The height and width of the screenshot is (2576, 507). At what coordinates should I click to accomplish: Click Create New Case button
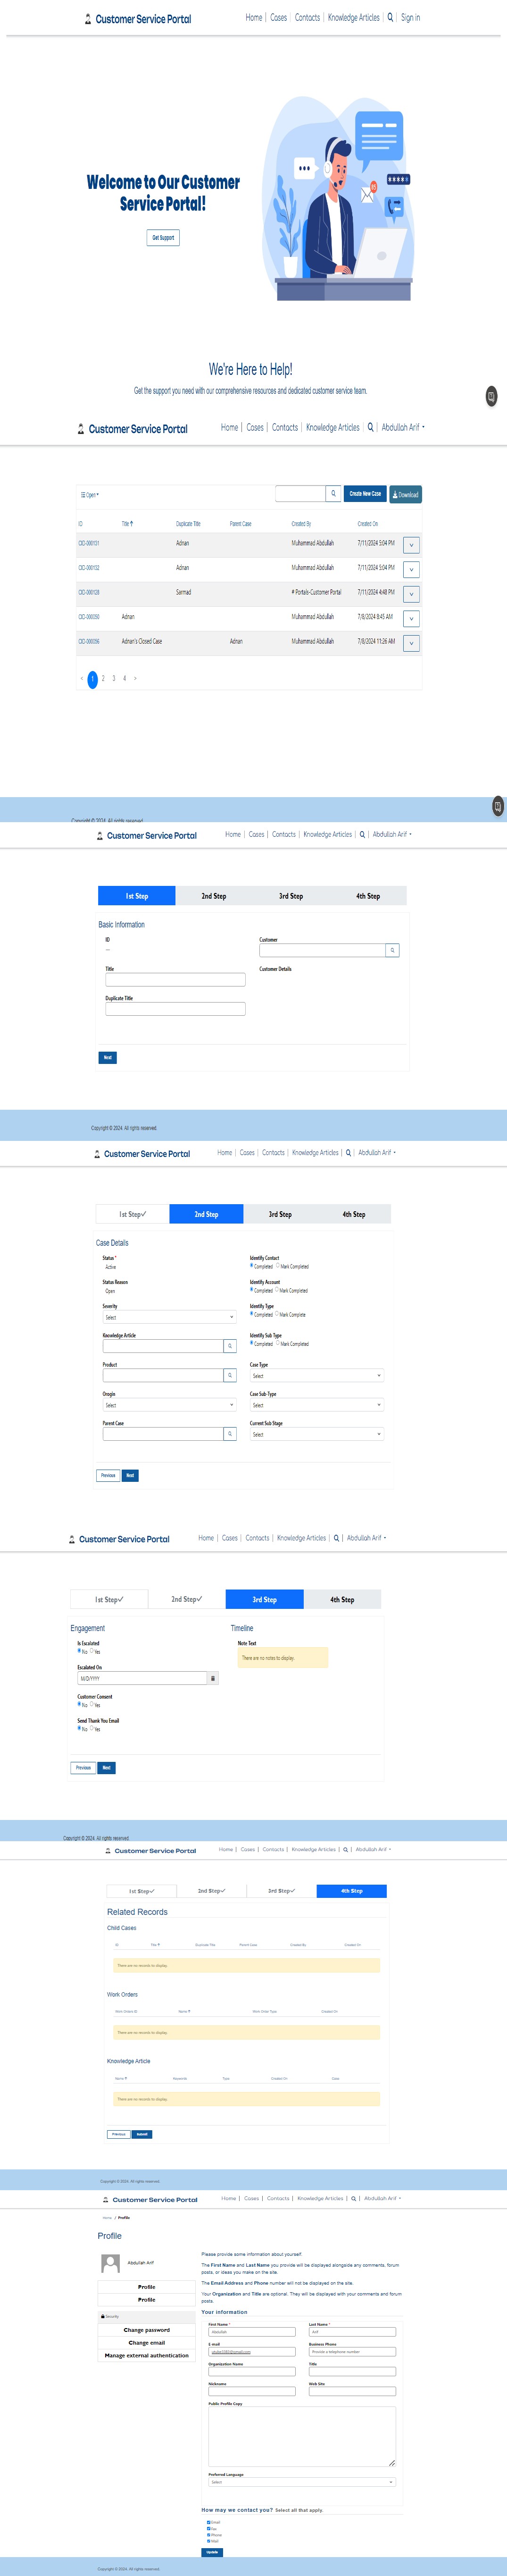(366, 494)
